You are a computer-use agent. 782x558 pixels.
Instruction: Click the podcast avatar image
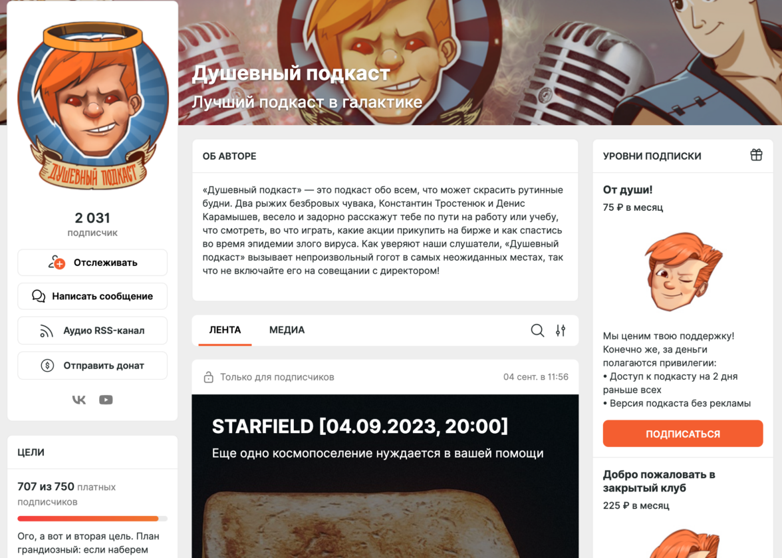pos(93,106)
